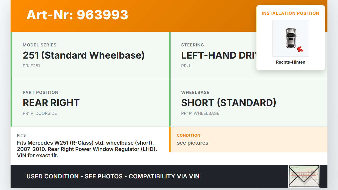Select the Art-Nr 963993 title

(x=77, y=15)
